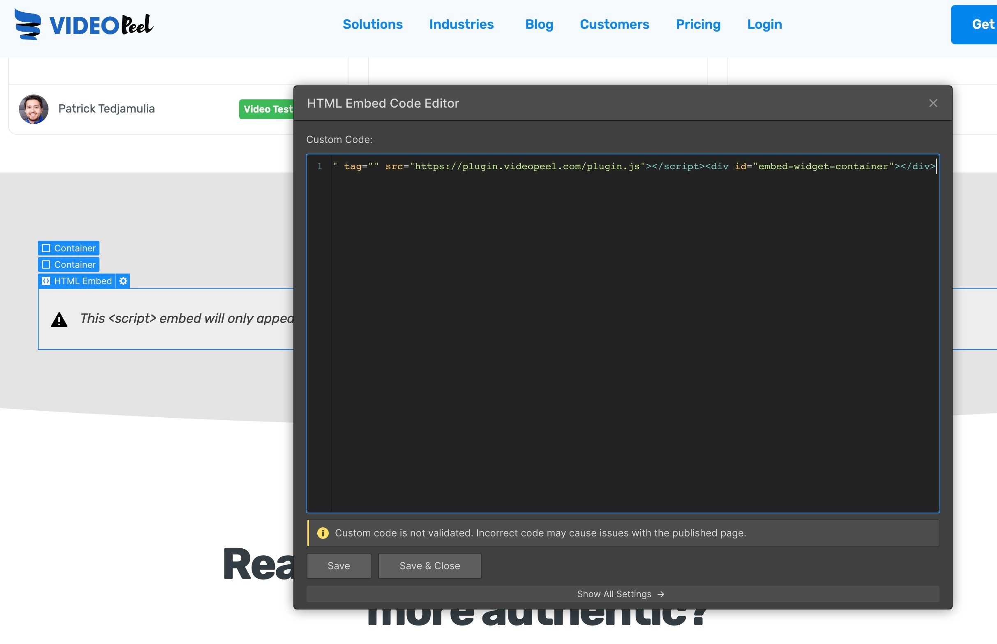Screen dimensions: 997x644
Task: Click the warning triangle icon in embed
Action: [59, 320]
